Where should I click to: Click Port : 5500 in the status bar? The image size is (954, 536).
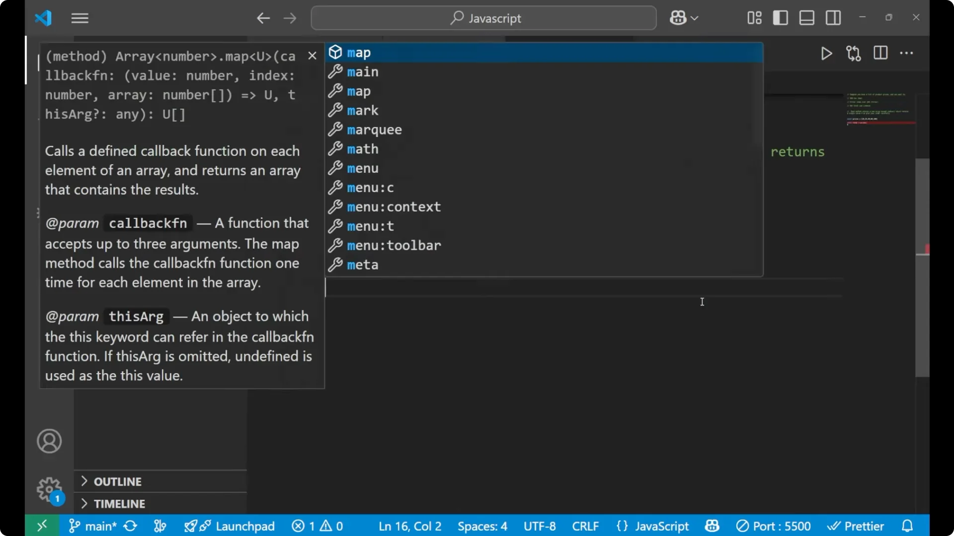[x=774, y=526]
